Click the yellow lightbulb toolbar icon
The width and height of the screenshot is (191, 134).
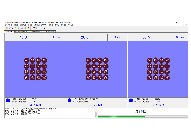pyautogui.click(x=29, y=28)
